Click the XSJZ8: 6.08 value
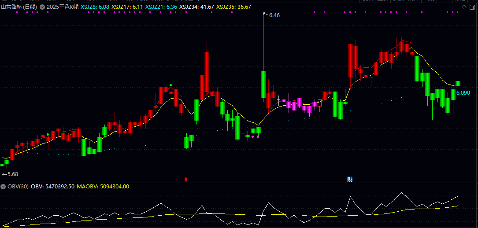 [x=95, y=7]
